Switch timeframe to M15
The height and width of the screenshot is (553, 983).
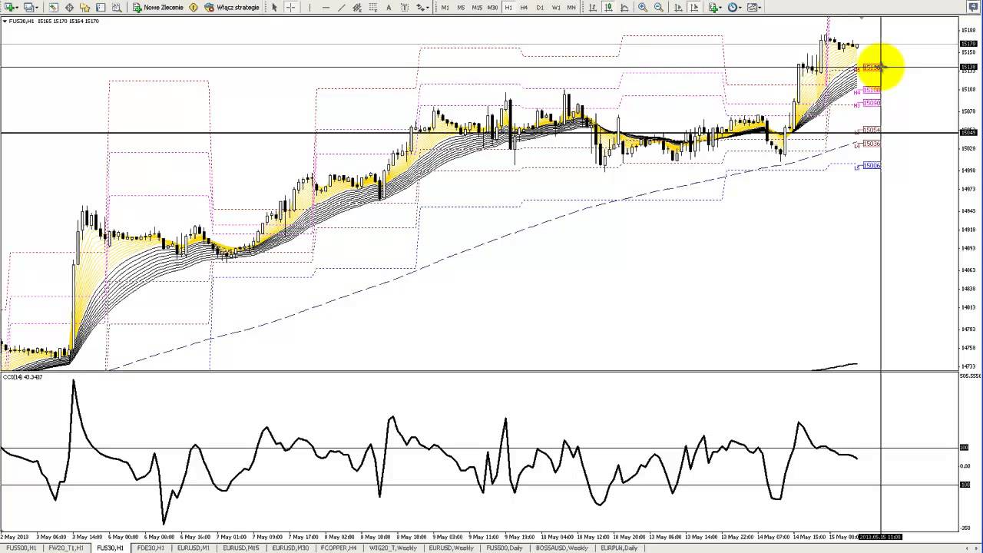click(x=477, y=7)
